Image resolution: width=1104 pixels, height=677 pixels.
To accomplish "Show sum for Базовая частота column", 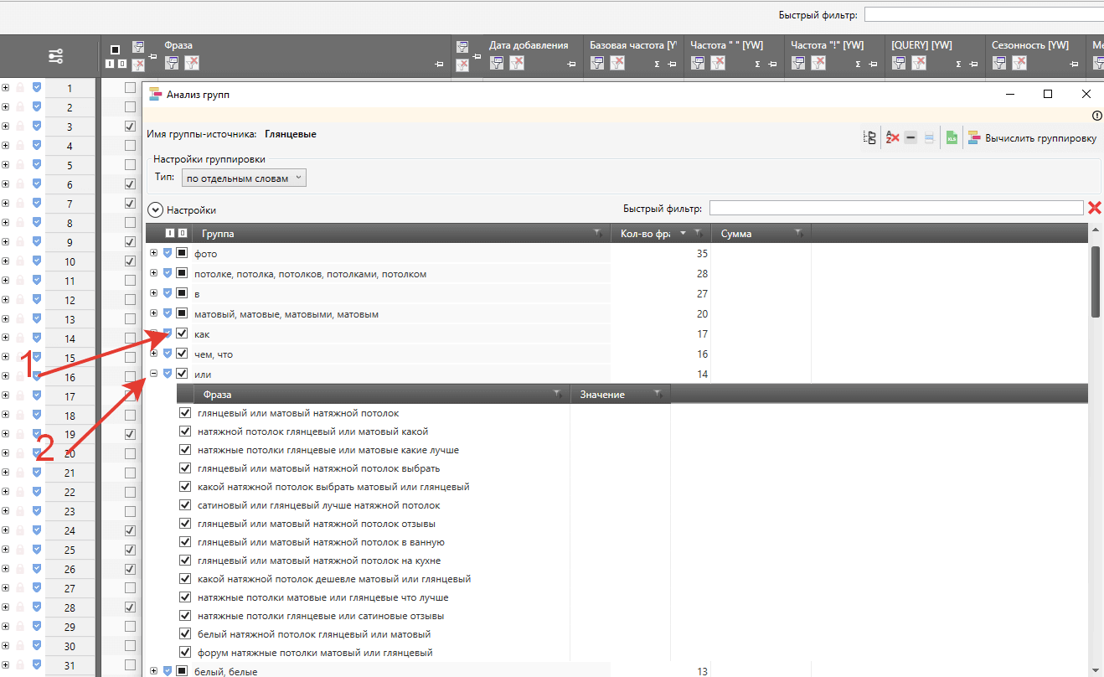I will tap(657, 65).
